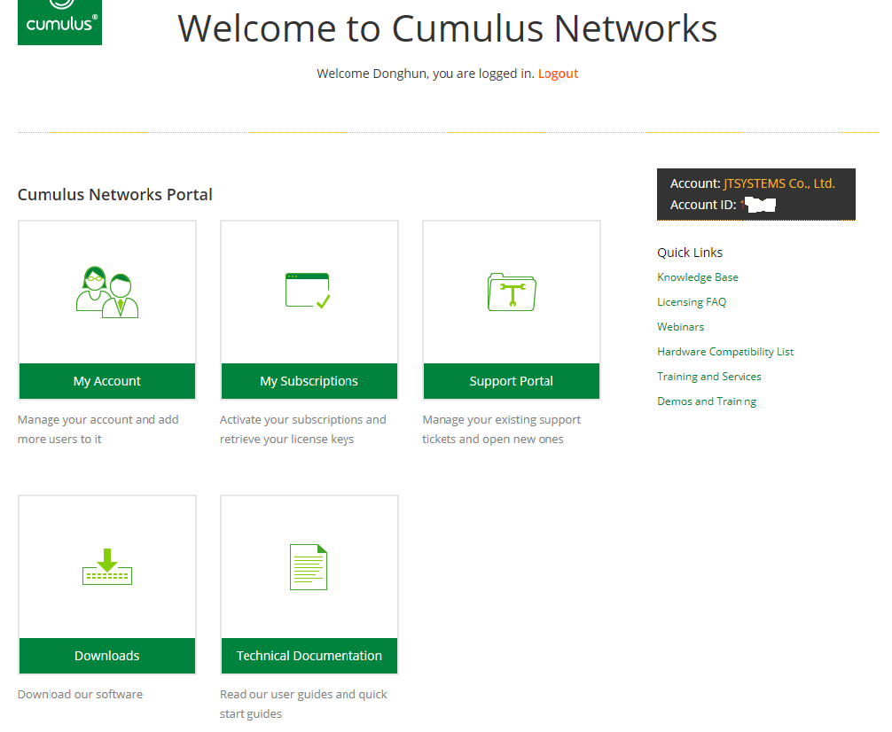Open the My Account button
This screenshot has height=732, width=892.
[x=107, y=381]
